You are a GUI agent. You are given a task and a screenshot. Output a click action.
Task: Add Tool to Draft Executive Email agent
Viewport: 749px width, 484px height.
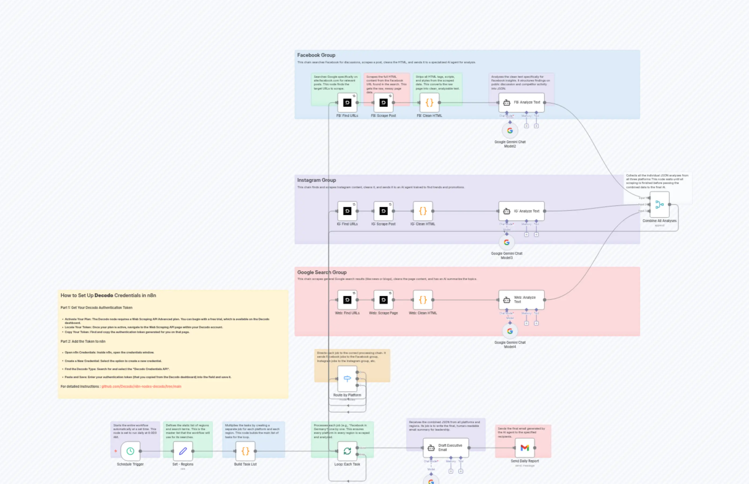tap(461, 471)
